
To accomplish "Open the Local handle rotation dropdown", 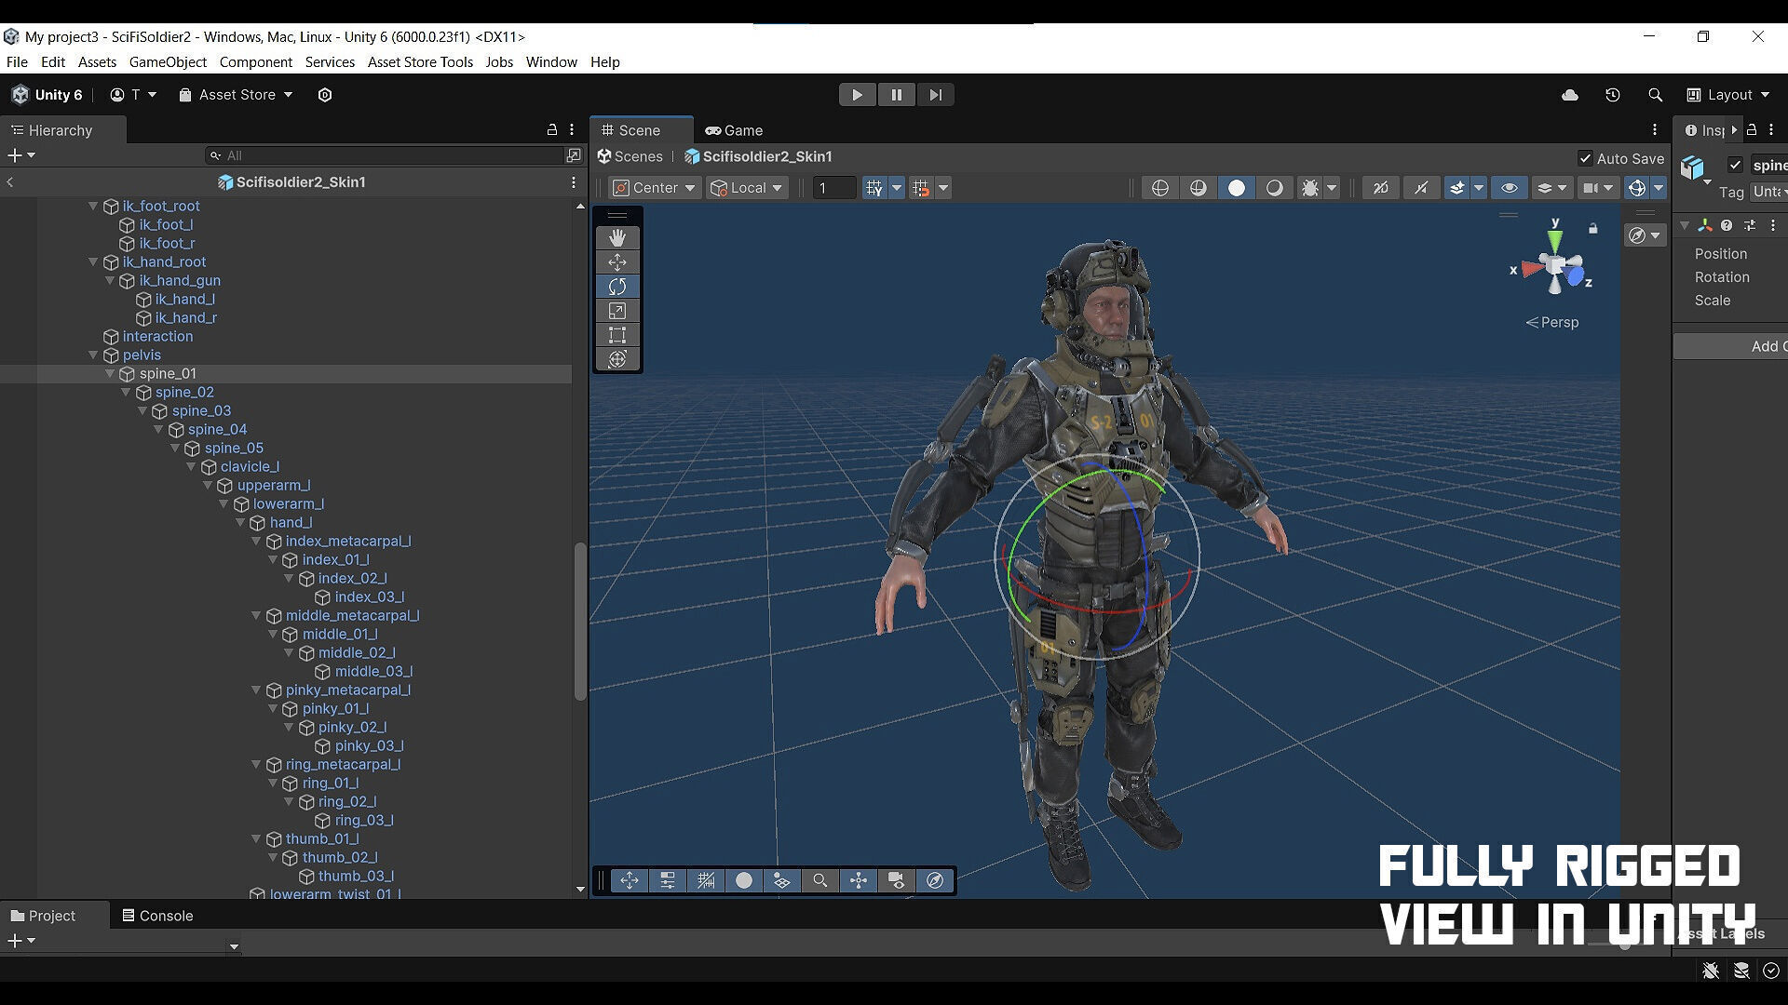I will tap(747, 188).
